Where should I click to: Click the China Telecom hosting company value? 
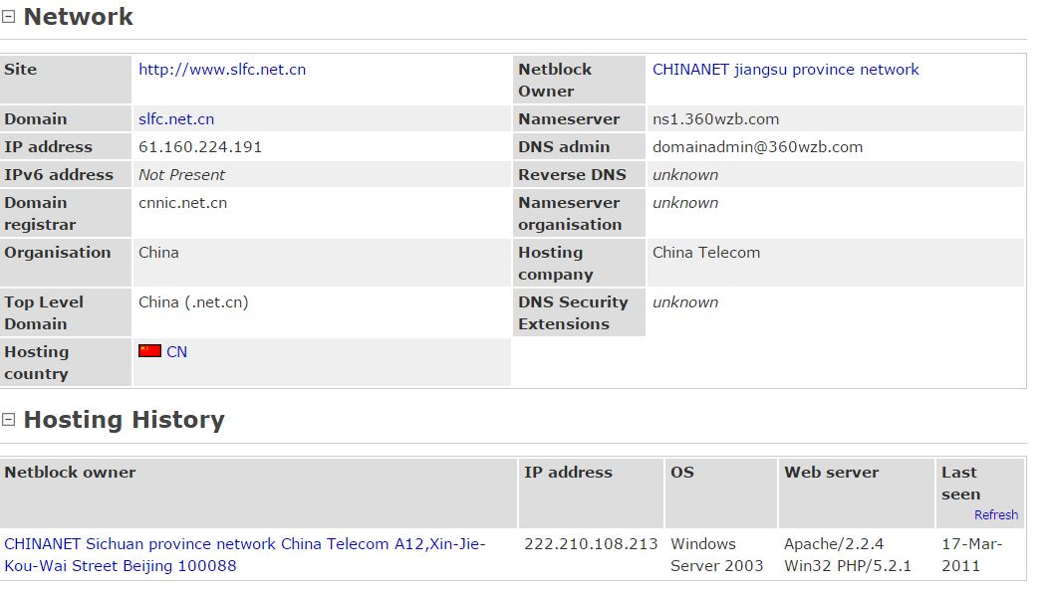pos(705,253)
